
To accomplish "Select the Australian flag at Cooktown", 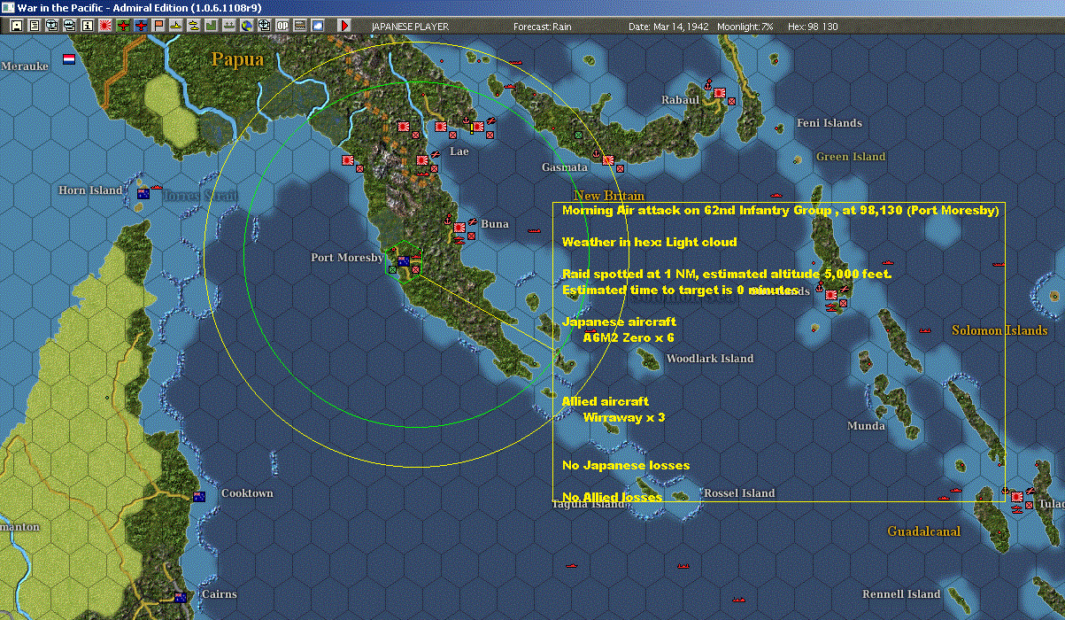I will (x=199, y=496).
